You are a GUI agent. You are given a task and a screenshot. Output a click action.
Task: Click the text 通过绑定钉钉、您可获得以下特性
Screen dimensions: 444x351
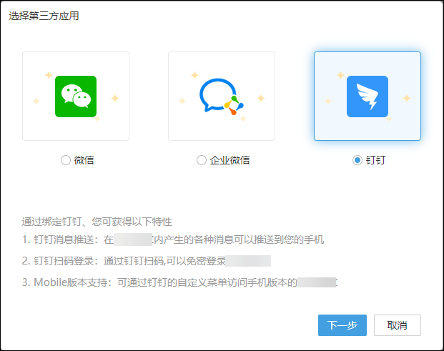tap(97, 222)
